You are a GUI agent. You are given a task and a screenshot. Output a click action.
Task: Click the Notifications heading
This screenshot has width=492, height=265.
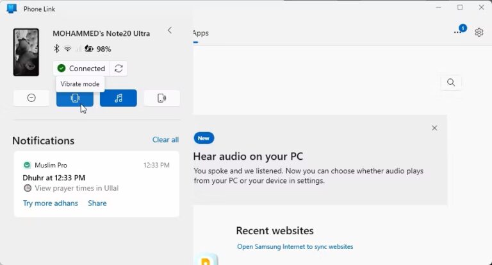pyautogui.click(x=44, y=141)
